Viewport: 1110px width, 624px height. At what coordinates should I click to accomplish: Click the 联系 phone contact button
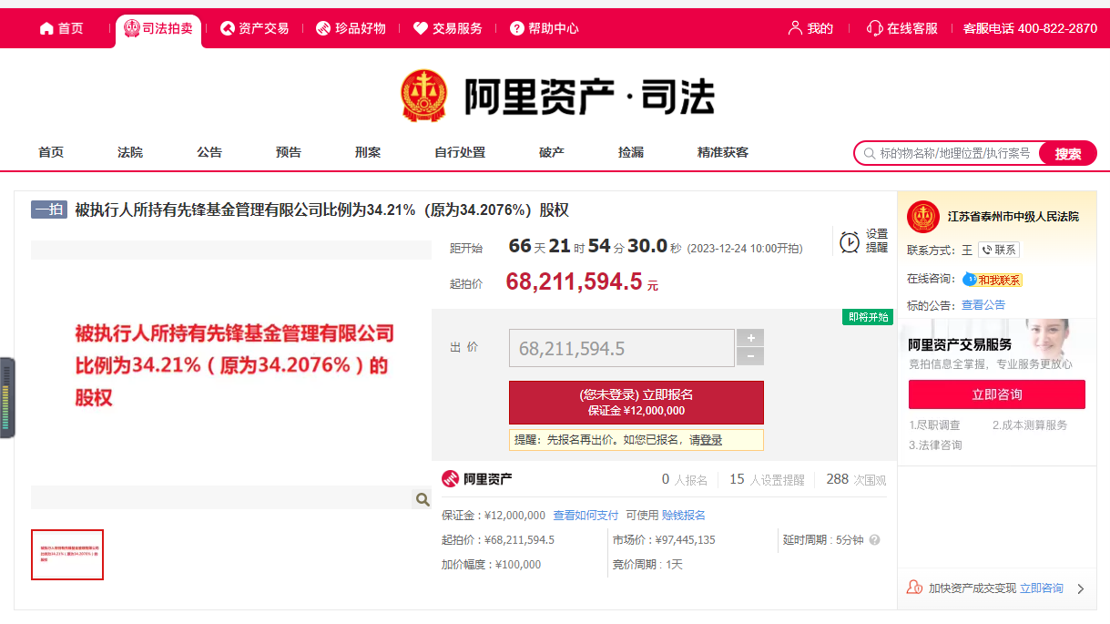click(999, 250)
